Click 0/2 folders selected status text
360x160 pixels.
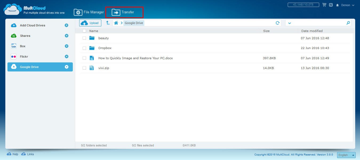pos(94,145)
